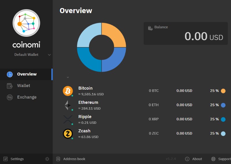Screen dimensions: 231x164
Task: Click the 25 % value in Bitcoin row
Action: (214, 91)
